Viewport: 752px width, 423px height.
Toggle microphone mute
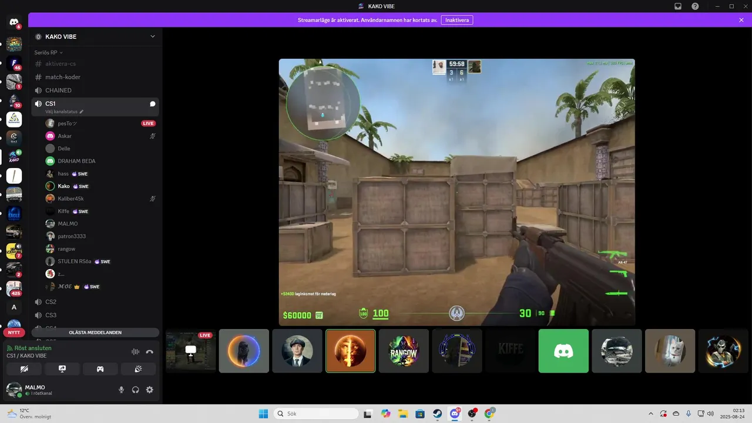[122, 390]
